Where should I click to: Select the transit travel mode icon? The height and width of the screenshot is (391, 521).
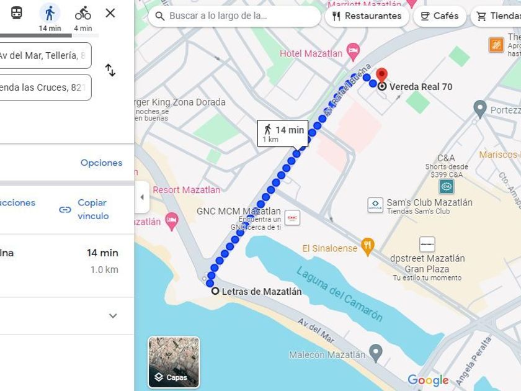click(17, 13)
